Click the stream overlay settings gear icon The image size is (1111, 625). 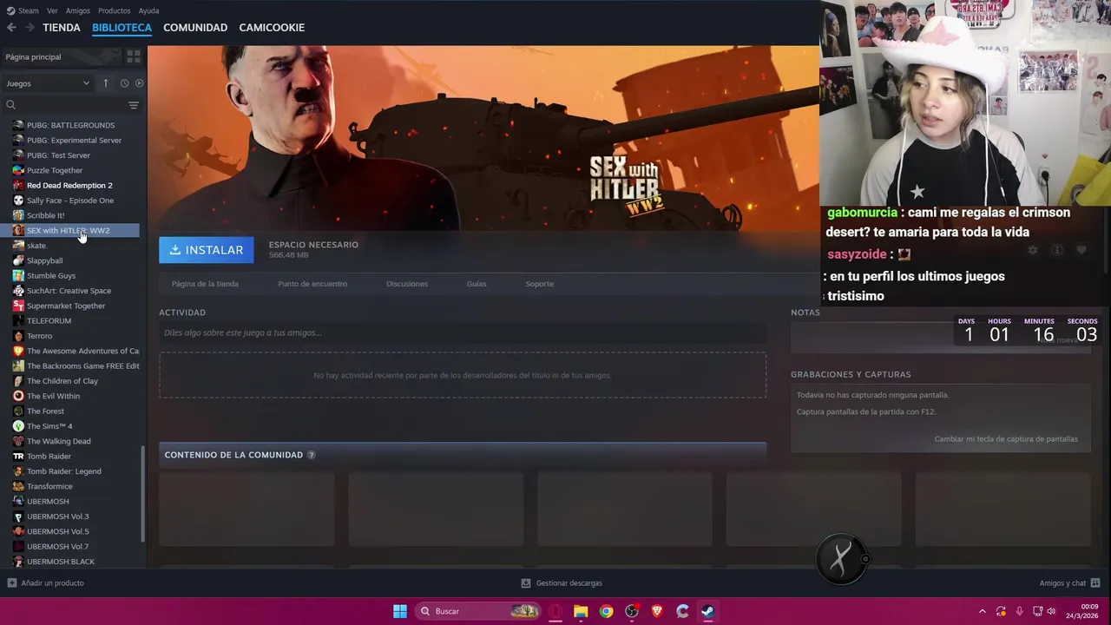[1033, 250]
